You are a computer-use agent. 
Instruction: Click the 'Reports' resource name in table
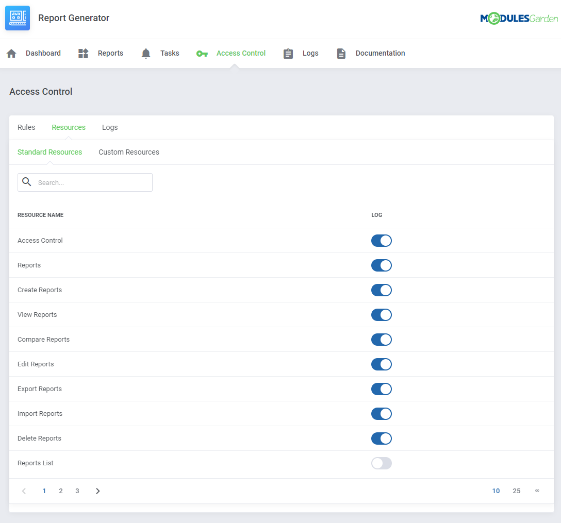pos(29,265)
